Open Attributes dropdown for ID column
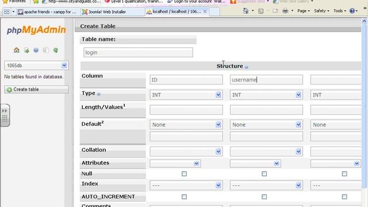Viewport: 368px width, 207px height. (x=175, y=163)
